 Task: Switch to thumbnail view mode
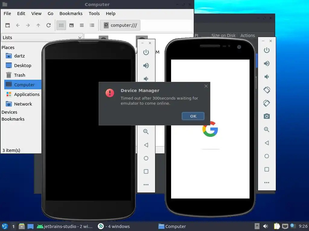coord(72,25)
